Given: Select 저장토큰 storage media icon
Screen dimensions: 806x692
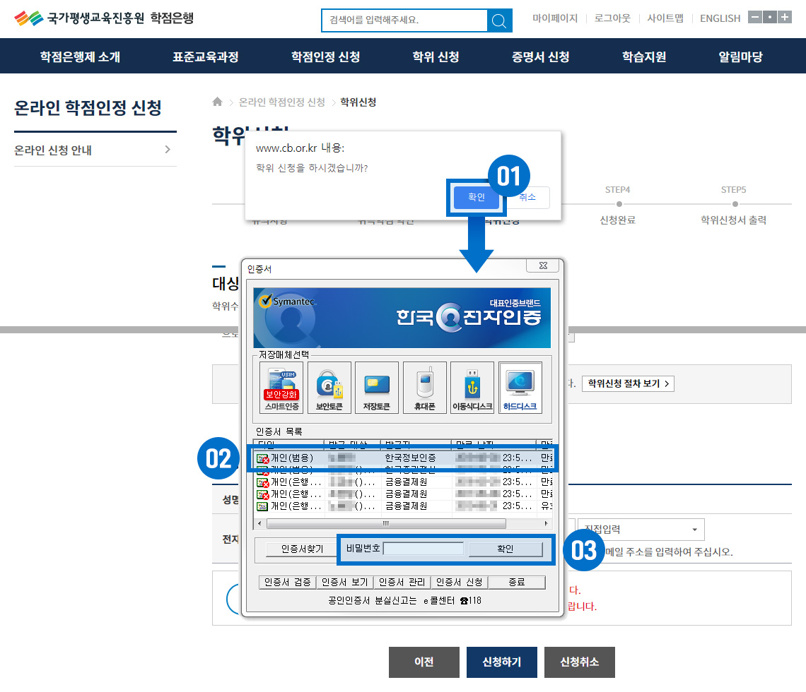Looking at the screenshot, I should pyautogui.click(x=377, y=387).
